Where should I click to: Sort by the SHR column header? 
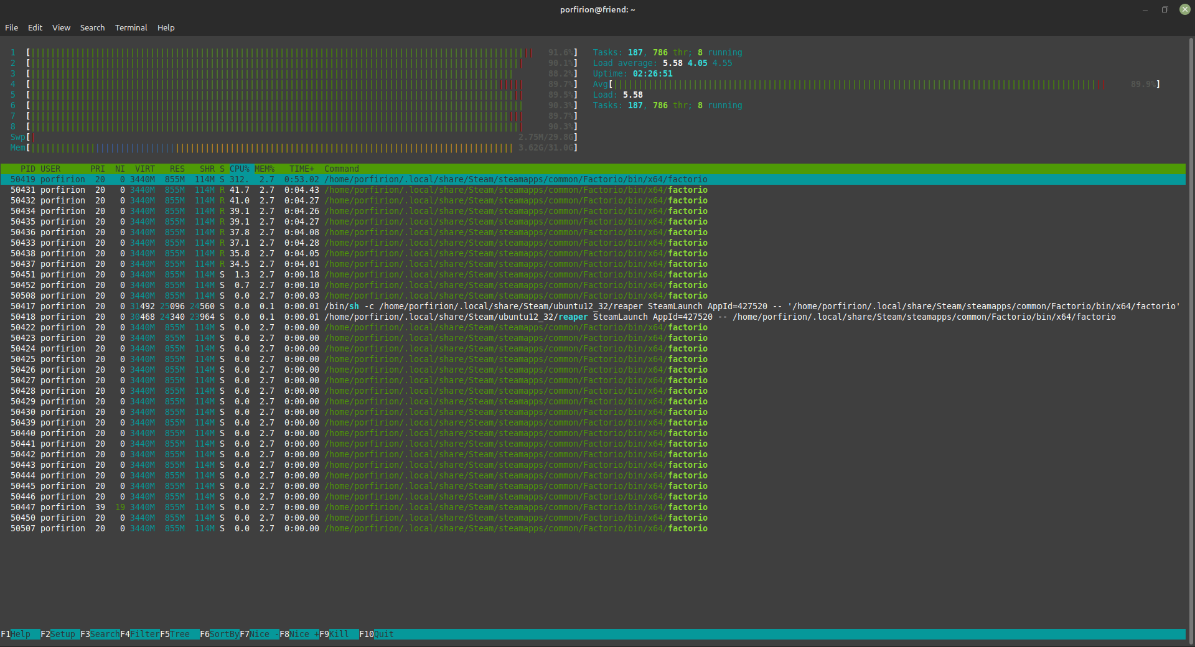pyautogui.click(x=207, y=169)
